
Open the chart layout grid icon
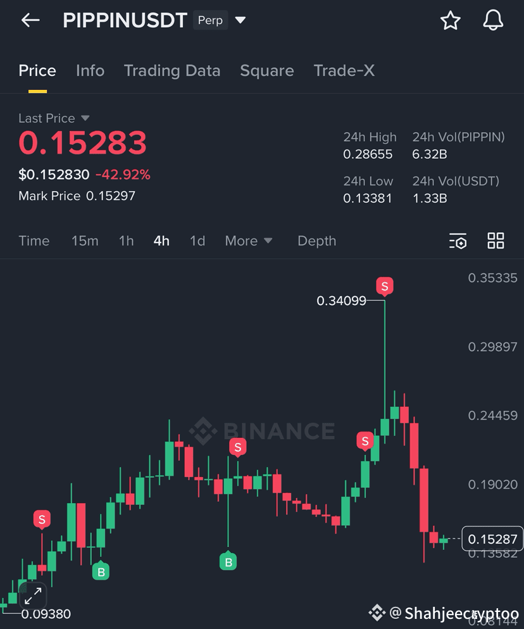(496, 240)
